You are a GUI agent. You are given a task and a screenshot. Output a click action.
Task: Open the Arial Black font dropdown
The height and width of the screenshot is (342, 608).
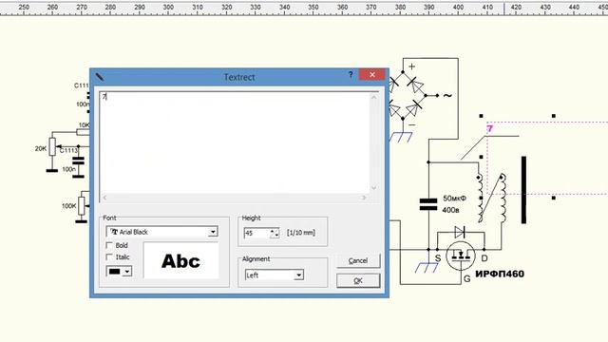coord(213,232)
